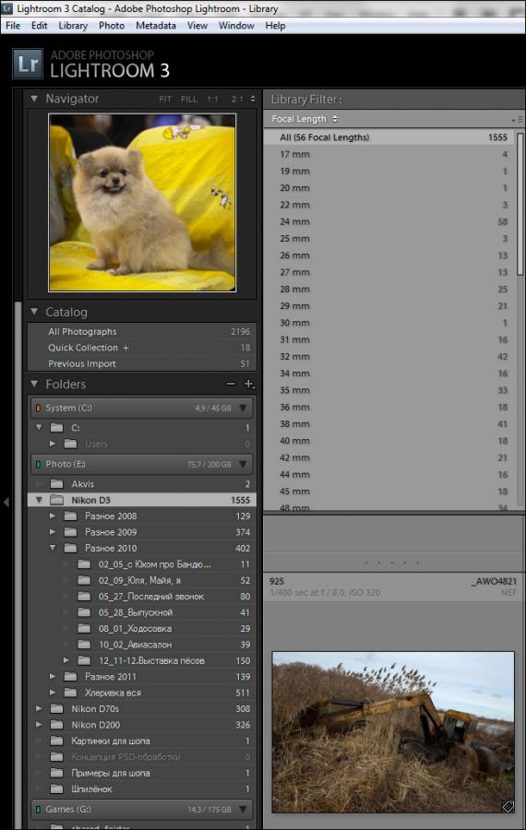Click the focal length list scrollbar
Viewport: 526px width, 830px height.
point(520,204)
